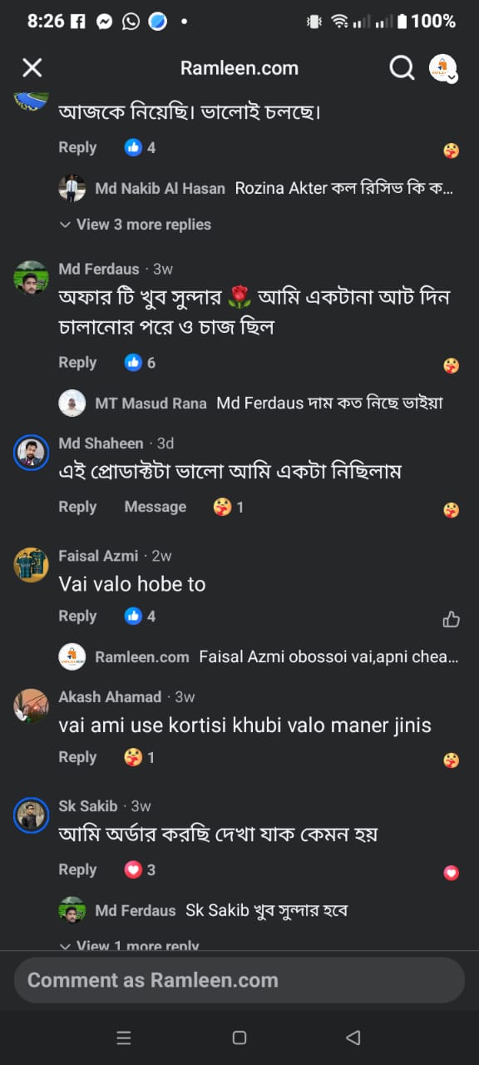The width and height of the screenshot is (479, 1065).
Task: Click the Ramleen.com profile avatar in top bar
Action: coord(441,65)
